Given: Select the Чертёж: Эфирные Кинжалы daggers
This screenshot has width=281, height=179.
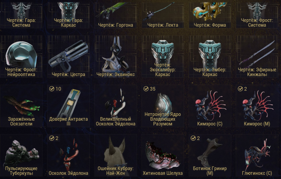Looking at the screenshot, I should (x=257, y=57).
